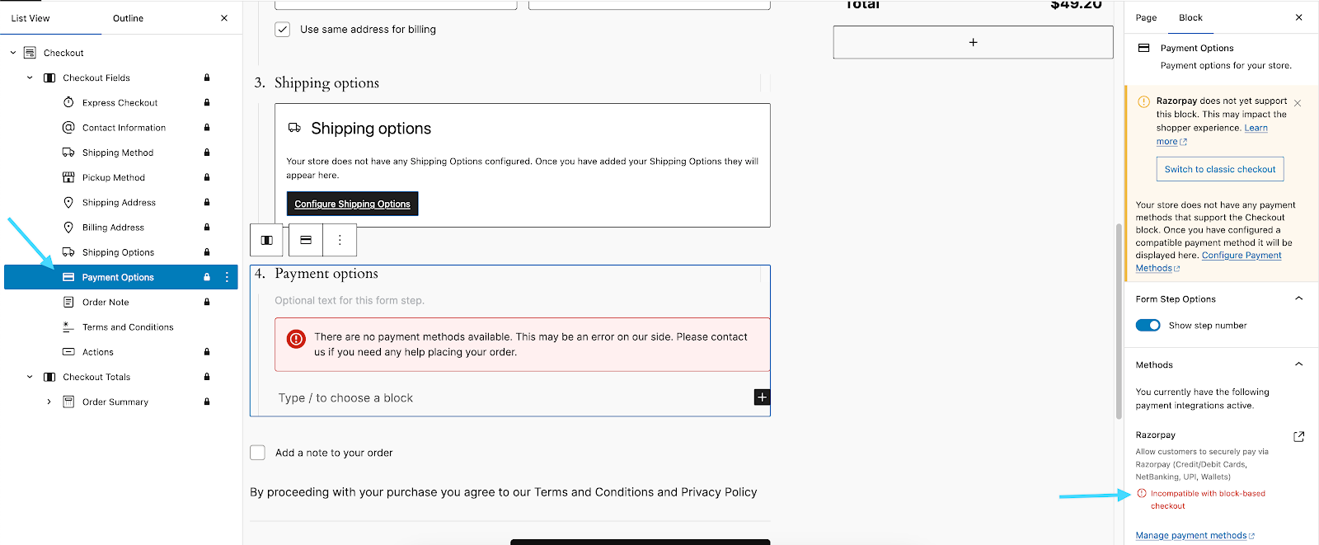Open Razorpay settings external link icon
This screenshot has width=1319, height=545.
coord(1298,436)
